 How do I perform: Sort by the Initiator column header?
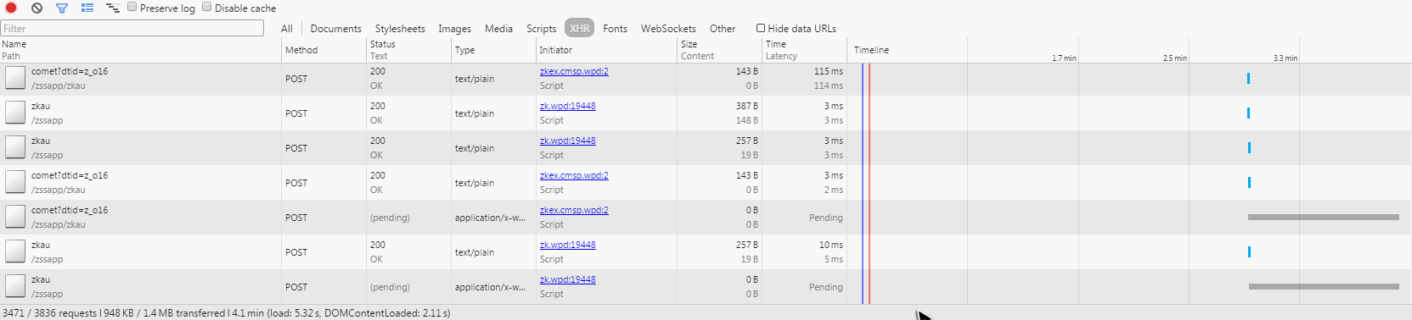pyautogui.click(x=607, y=50)
